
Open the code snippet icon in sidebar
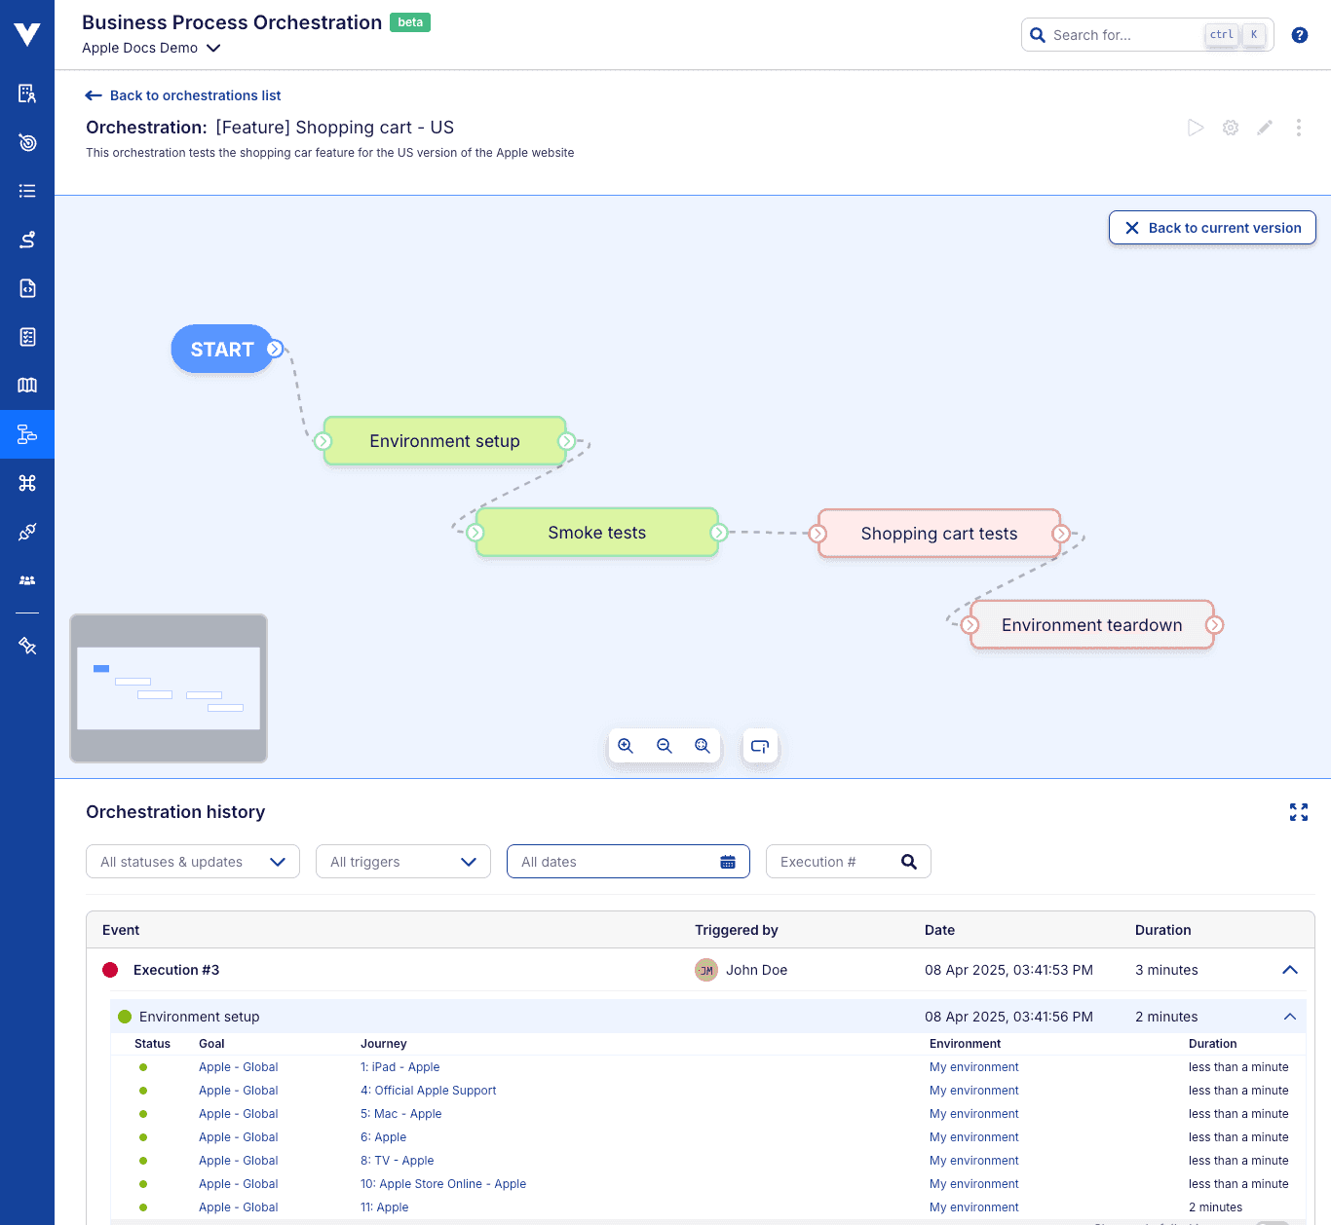26,288
